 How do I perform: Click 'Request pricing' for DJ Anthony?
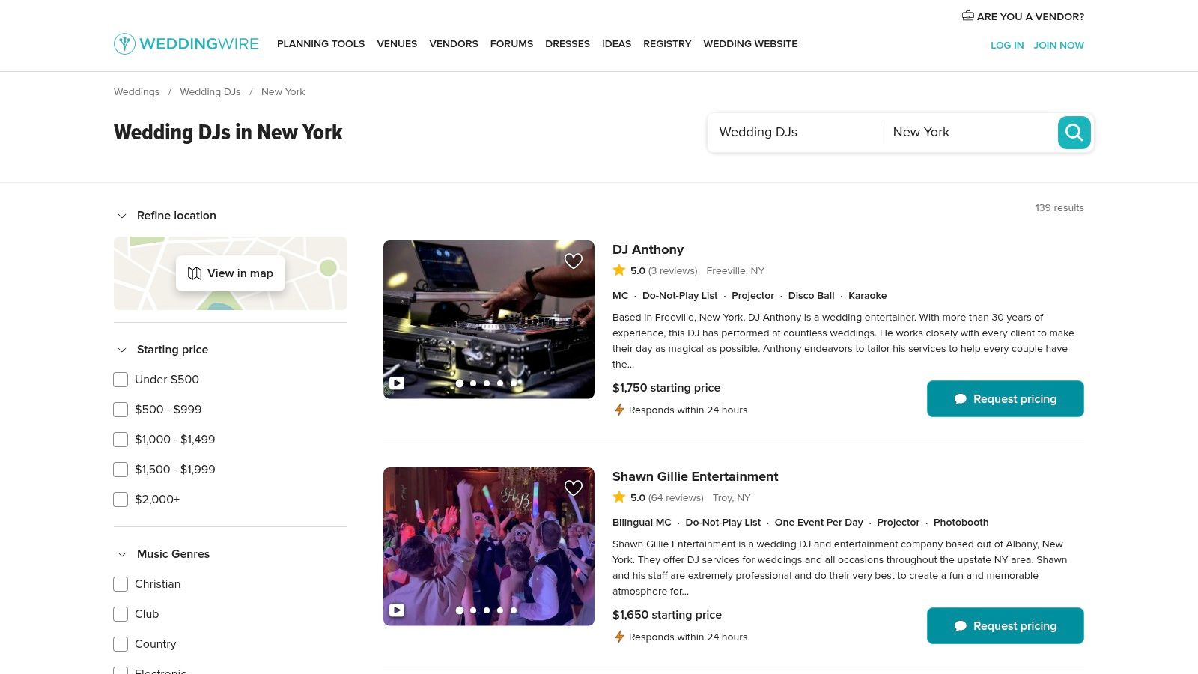[x=1005, y=399]
